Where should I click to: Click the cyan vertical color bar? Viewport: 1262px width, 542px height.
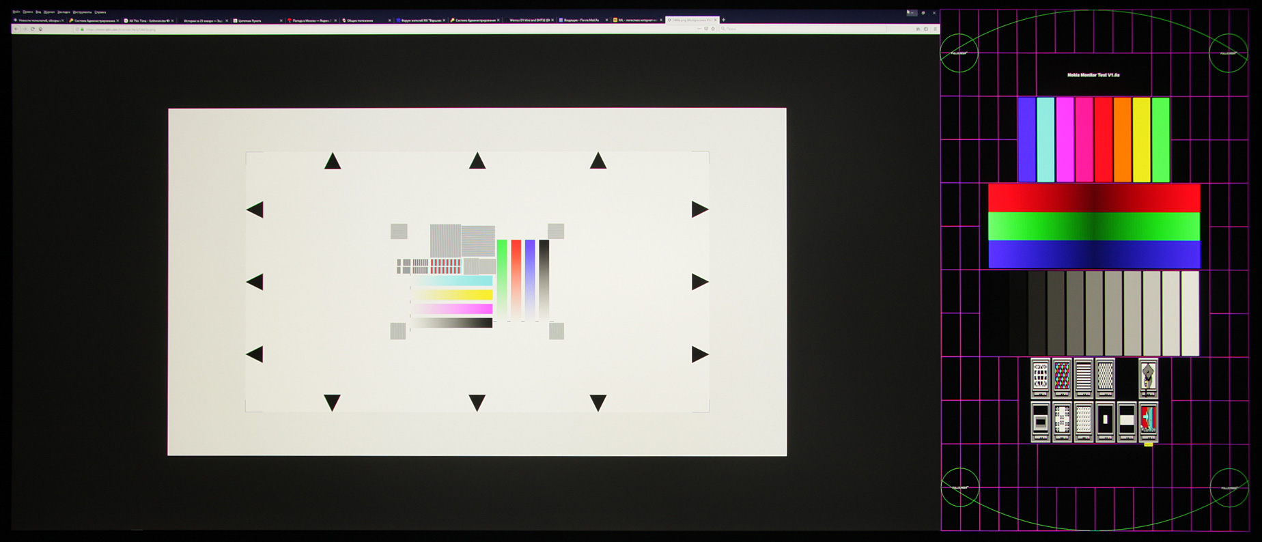(x=1046, y=140)
